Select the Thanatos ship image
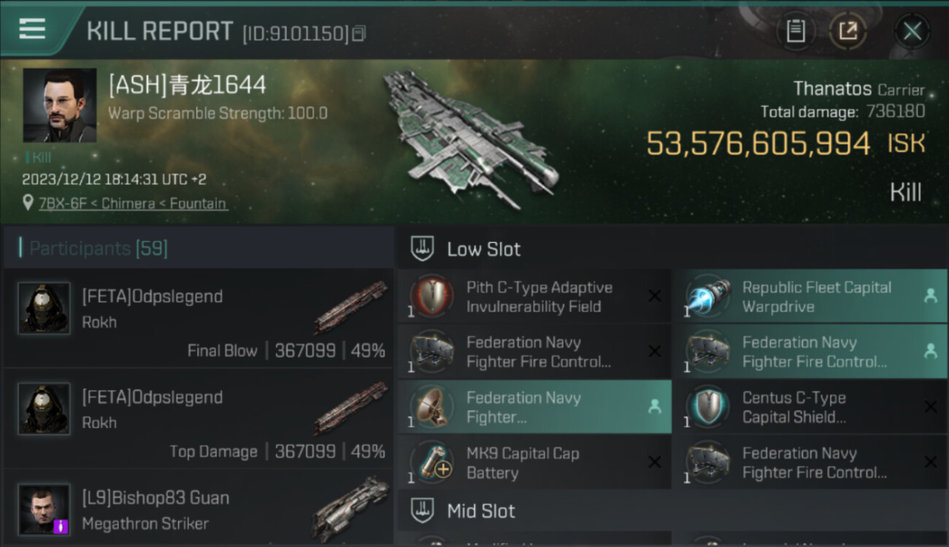The height and width of the screenshot is (547, 949). pyautogui.click(x=471, y=139)
